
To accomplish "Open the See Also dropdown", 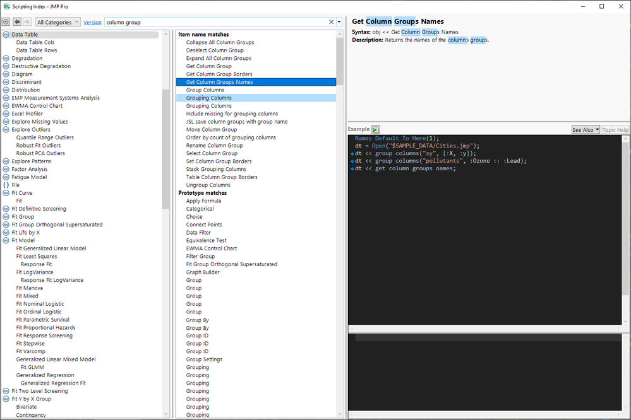I will click(585, 129).
